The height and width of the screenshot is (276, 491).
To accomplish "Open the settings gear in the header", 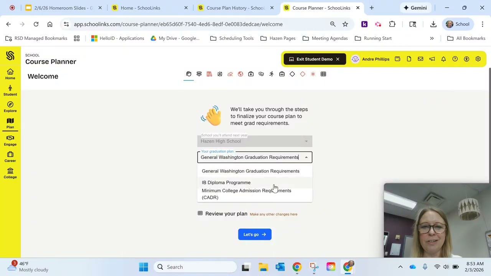I will pyautogui.click(x=478, y=59).
